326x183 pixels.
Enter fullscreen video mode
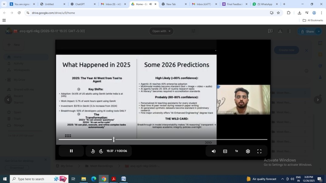(x=260, y=151)
